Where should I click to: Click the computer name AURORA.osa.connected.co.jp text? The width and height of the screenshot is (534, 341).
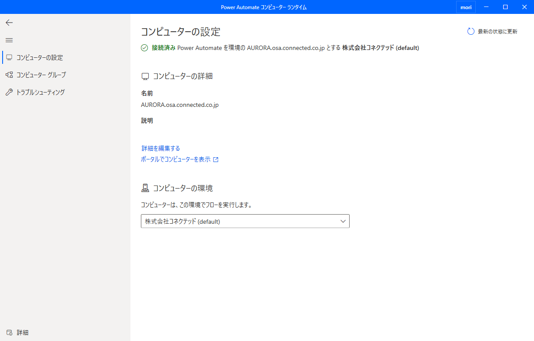click(180, 105)
